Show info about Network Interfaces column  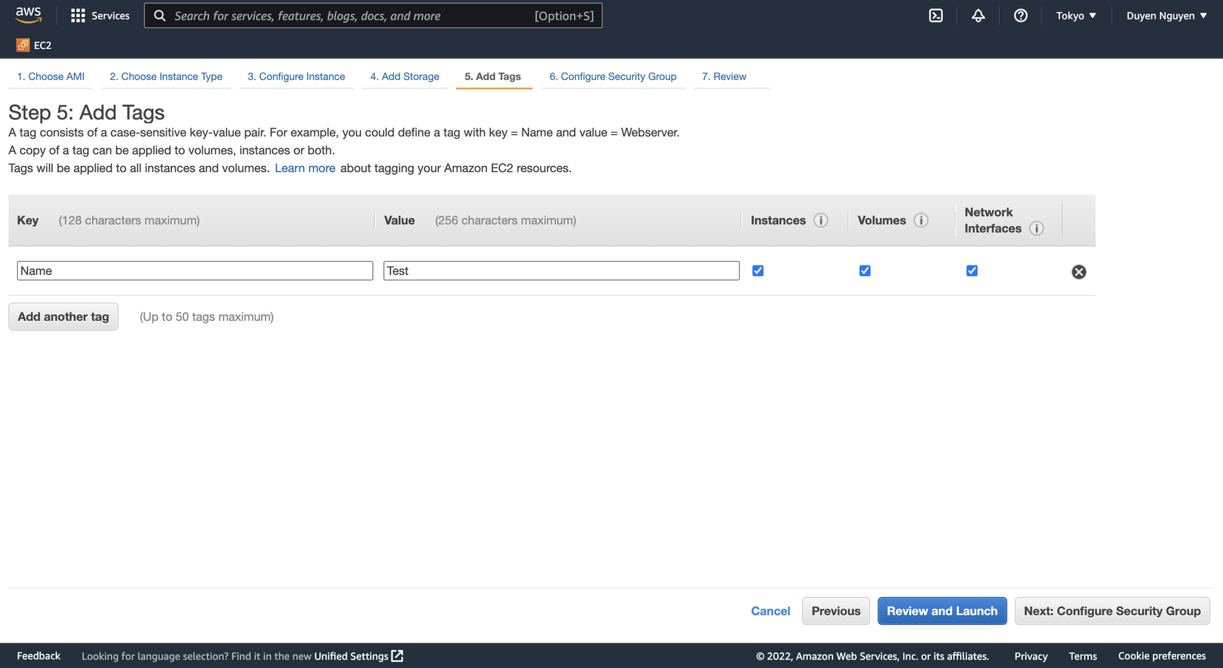1037,228
